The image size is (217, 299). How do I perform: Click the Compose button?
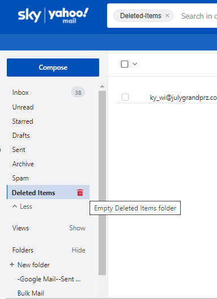pyautogui.click(x=53, y=68)
